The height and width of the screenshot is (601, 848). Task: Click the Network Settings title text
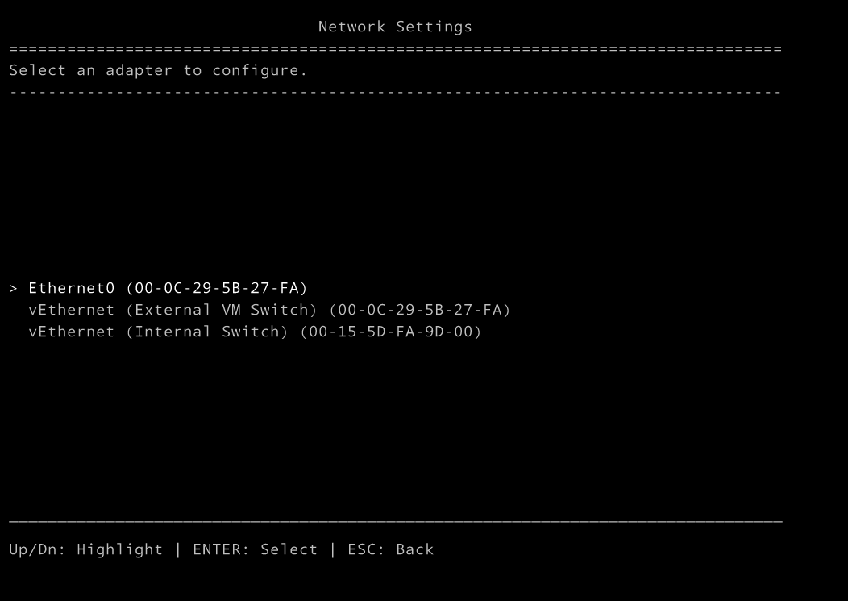coord(395,27)
